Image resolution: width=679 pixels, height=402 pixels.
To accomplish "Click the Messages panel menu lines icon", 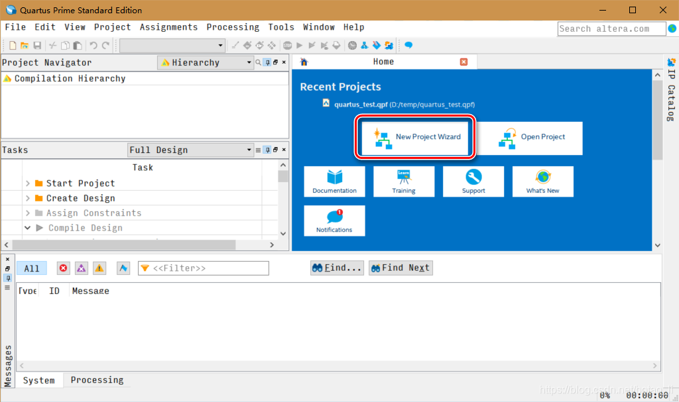I will [7, 287].
